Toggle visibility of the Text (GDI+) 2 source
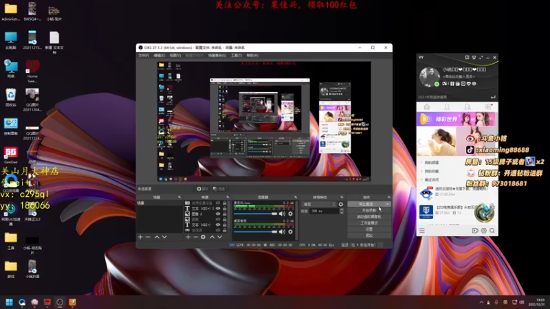Viewport: 550px width, 309px height. (x=218, y=209)
